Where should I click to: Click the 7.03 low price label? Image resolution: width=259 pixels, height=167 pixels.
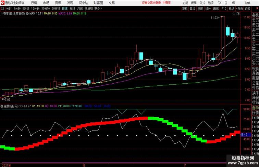point(8,100)
